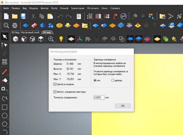Select the Node editing tool
The height and width of the screenshot is (135, 183).
[4, 45]
